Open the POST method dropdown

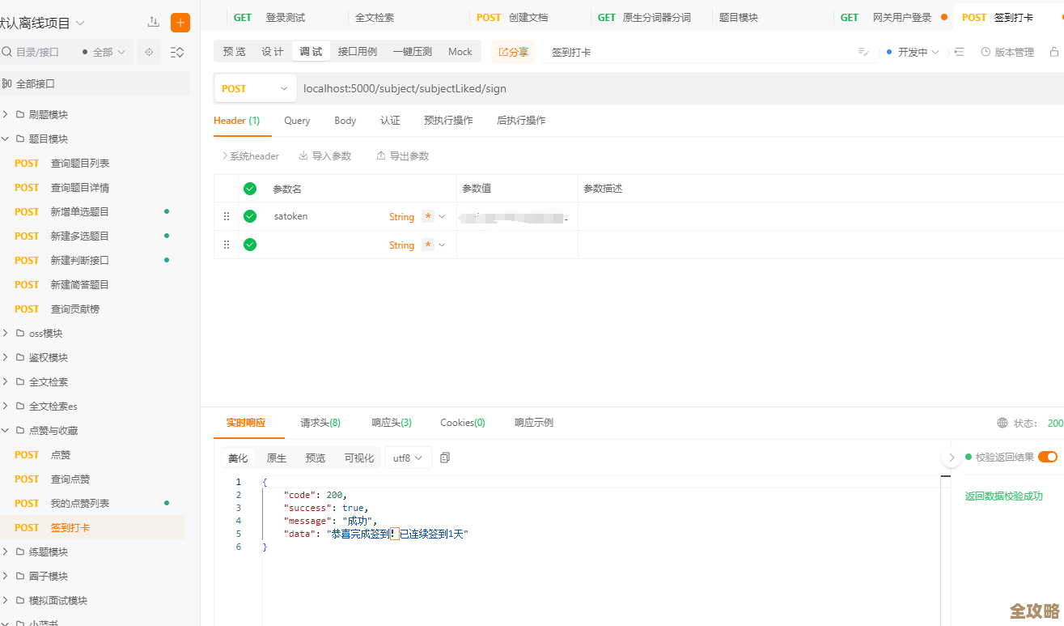coord(255,88)
